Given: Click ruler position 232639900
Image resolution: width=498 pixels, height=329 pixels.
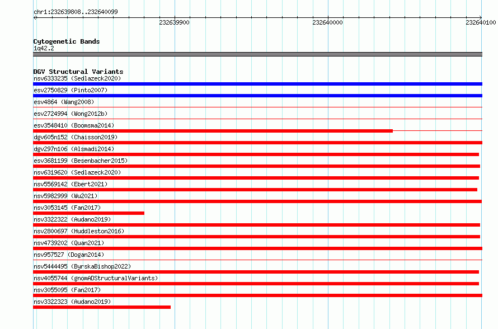Looking at the screenshot, I should 175,22.
